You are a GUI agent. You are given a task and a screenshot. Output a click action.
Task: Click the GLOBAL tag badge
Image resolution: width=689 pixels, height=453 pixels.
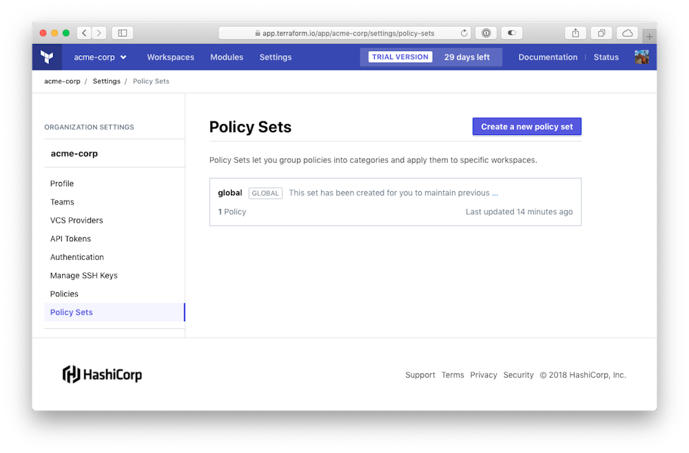click(265, 194)
